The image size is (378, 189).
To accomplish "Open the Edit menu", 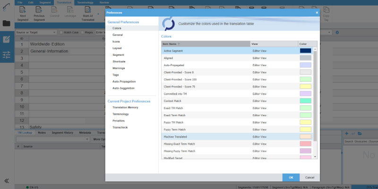I will (x=31, y=3).
